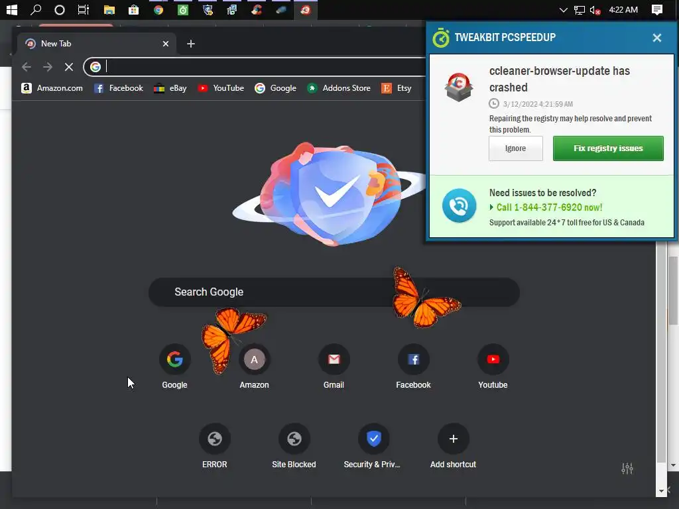Open the Etsy bookmark
The width and height of the screenshot is (679, 509).
396,88
